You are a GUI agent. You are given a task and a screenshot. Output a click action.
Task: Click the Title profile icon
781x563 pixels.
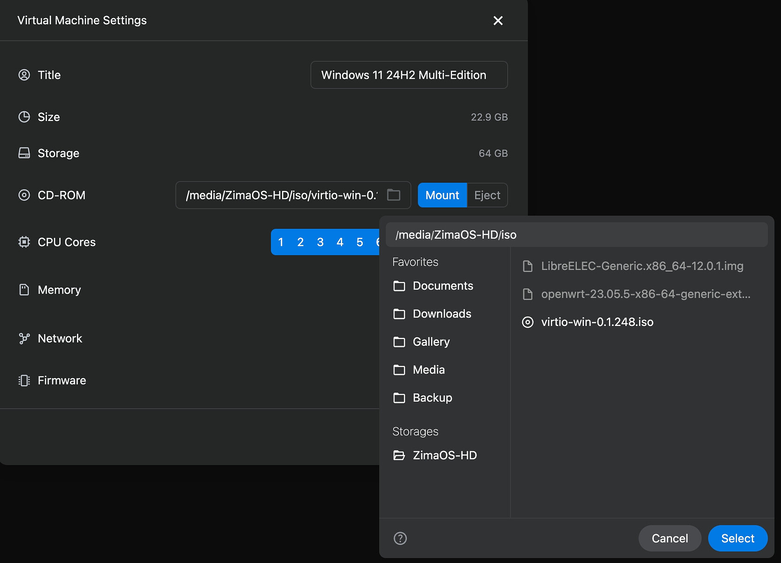tap(24, 75)
